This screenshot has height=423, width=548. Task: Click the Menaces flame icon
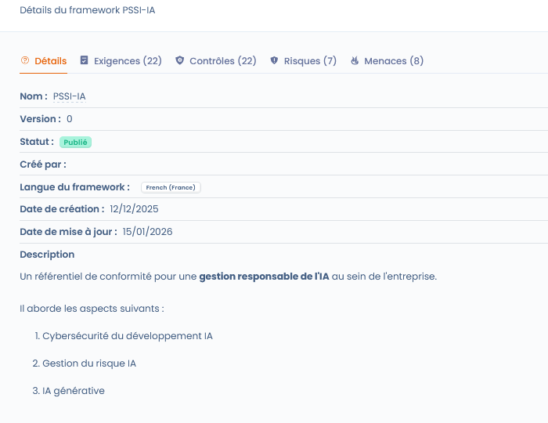click(x=355, y=61)
